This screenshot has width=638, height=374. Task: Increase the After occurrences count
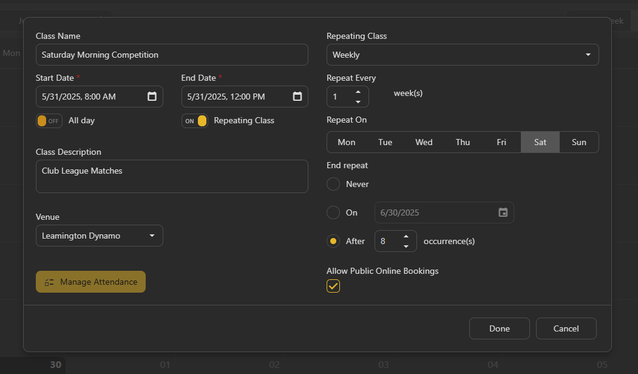(406, 237)
